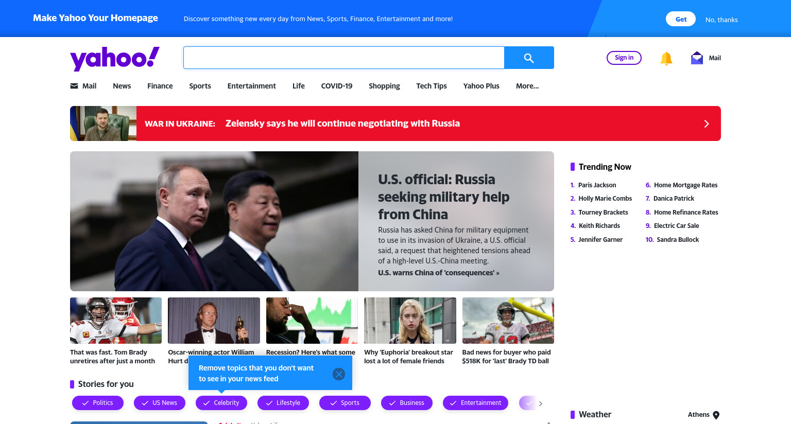Open the Zelensky negotiating headline
The height and width of the screenshot is (424, 791).
(342, 123)
